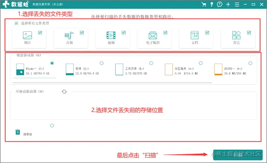Click the 扫描 scan button

238,155
